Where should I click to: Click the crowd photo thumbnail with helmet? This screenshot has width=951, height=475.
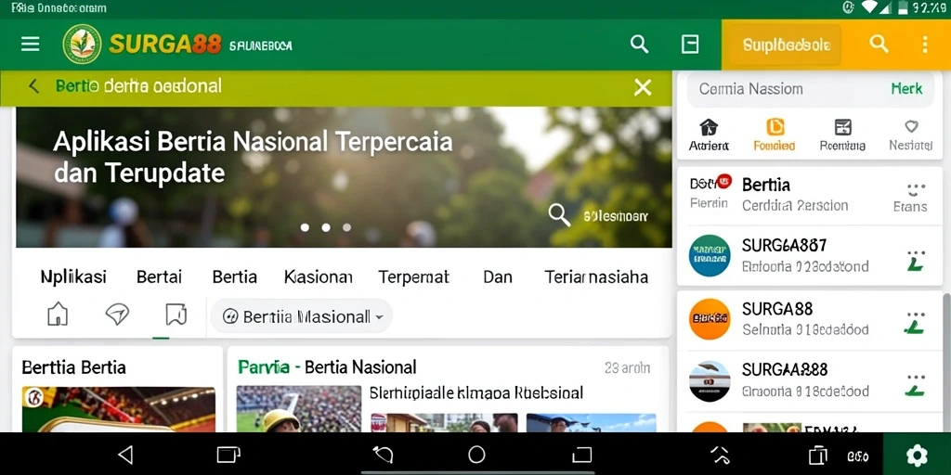coord(299,408)
